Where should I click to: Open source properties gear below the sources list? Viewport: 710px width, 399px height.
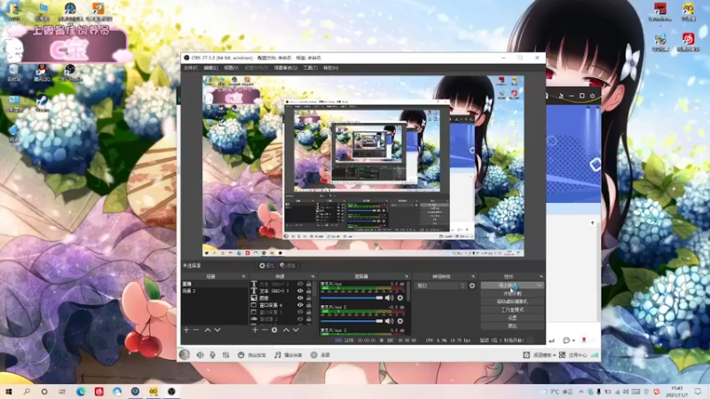274,330
